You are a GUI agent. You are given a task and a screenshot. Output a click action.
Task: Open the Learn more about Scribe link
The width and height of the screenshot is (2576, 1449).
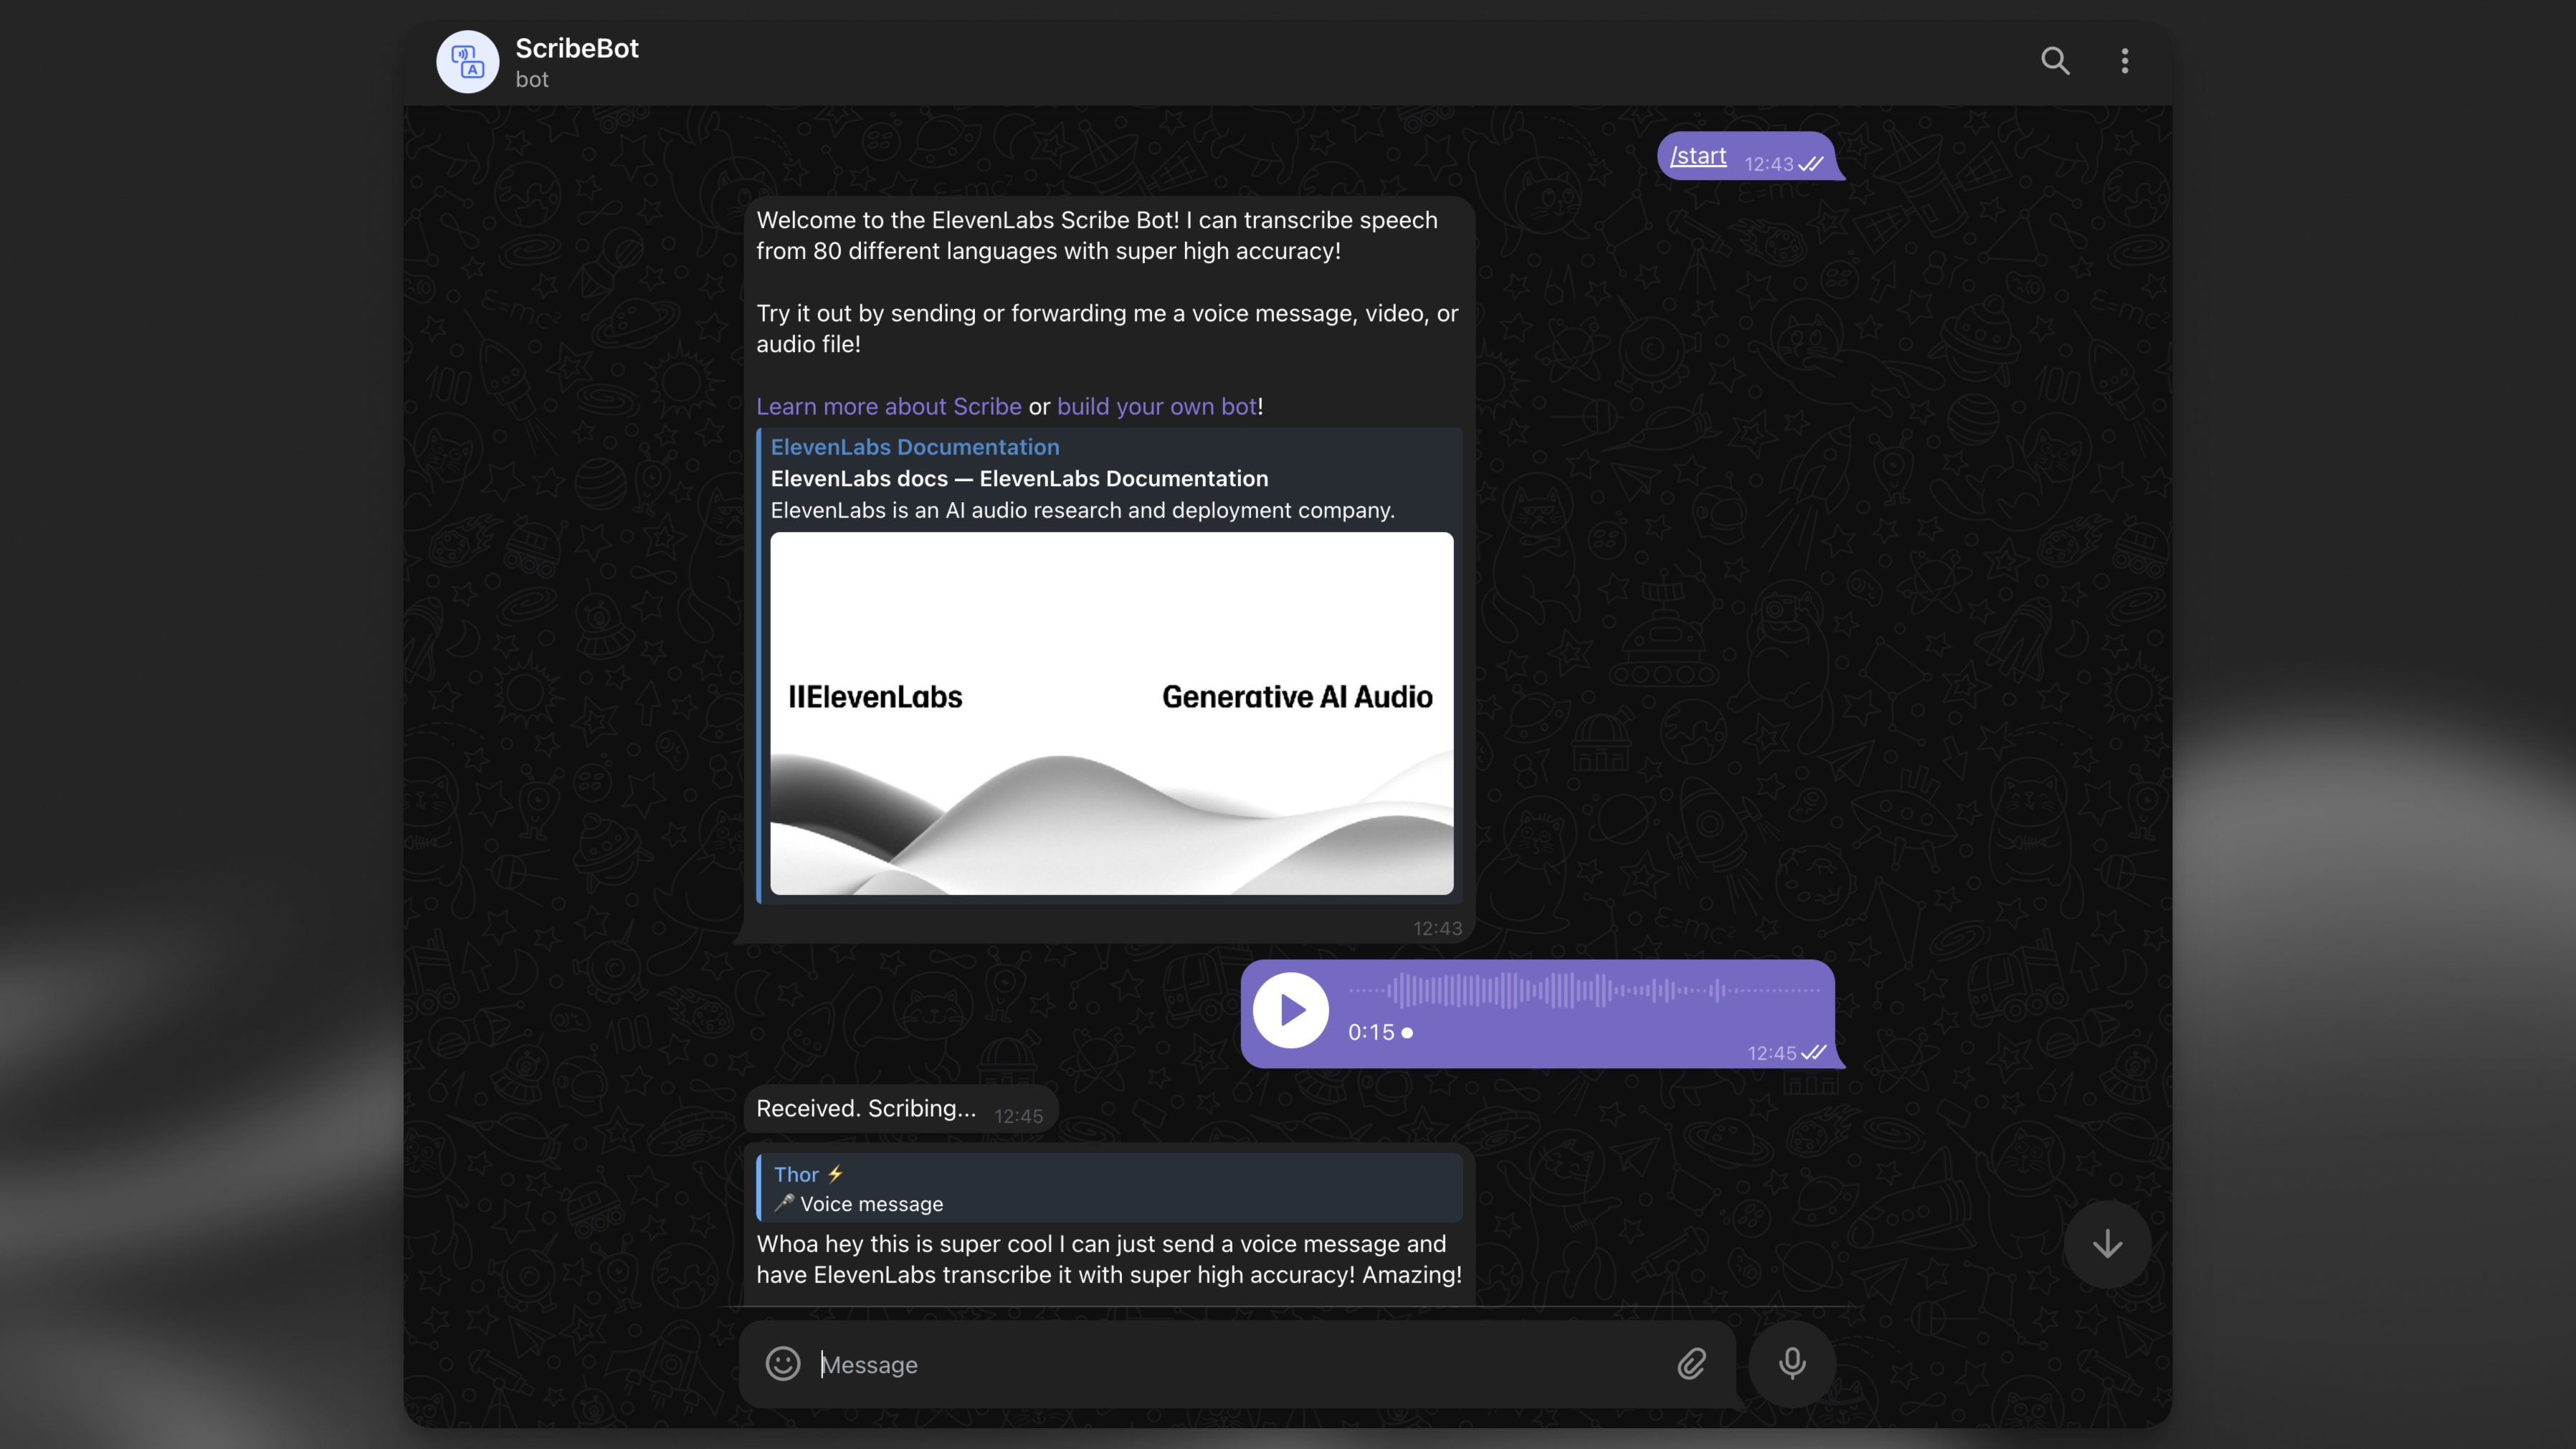point(888,406)
